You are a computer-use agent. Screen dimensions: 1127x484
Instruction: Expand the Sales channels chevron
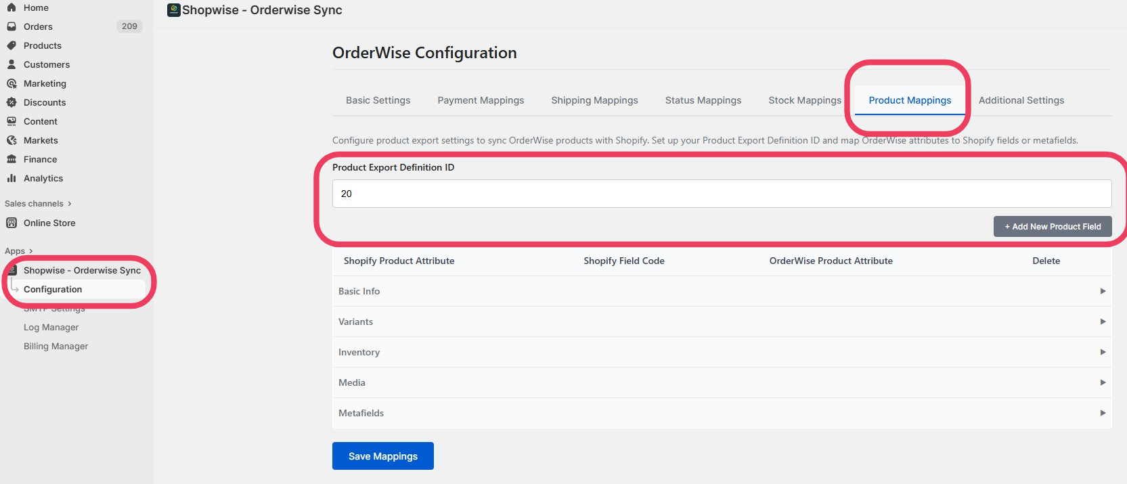69,204
